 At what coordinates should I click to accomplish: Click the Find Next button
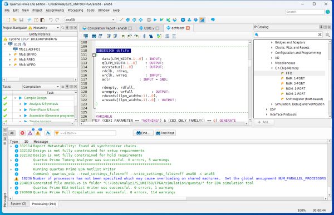coord(165,133)
